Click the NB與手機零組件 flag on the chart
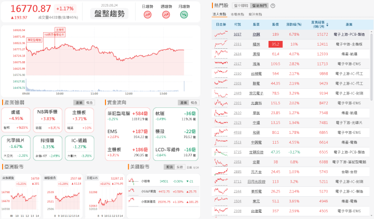 coord(54,35)
